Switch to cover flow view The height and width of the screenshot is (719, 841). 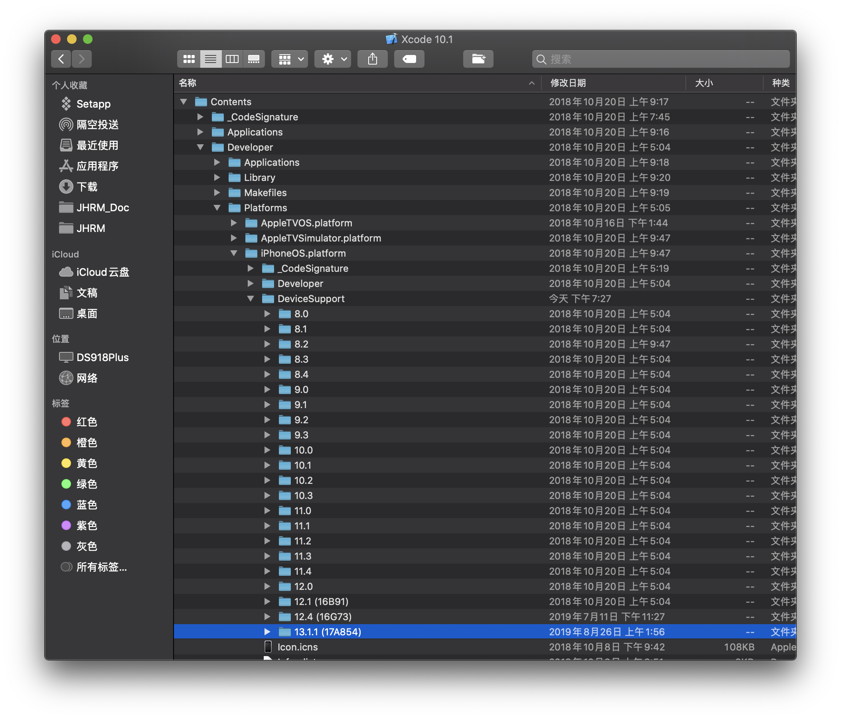click(x=254, y=59)
